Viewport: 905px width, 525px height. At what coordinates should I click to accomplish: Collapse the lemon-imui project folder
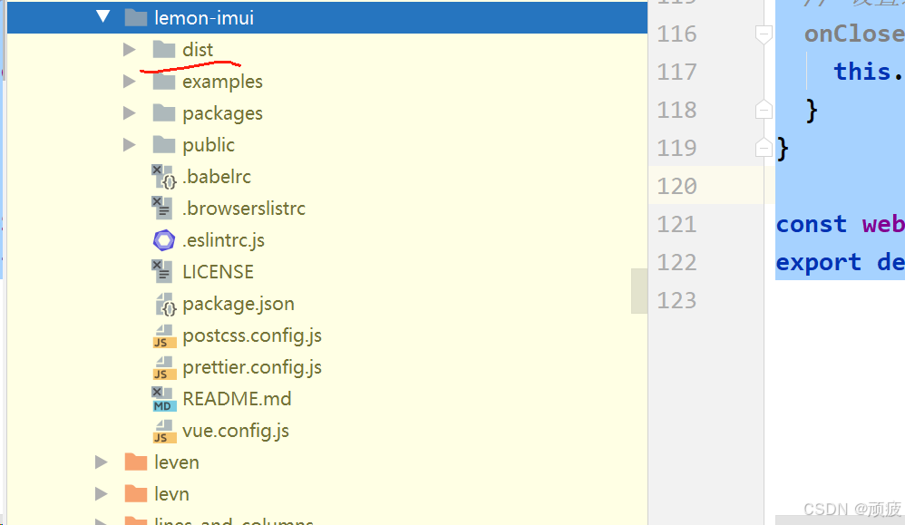102,16
